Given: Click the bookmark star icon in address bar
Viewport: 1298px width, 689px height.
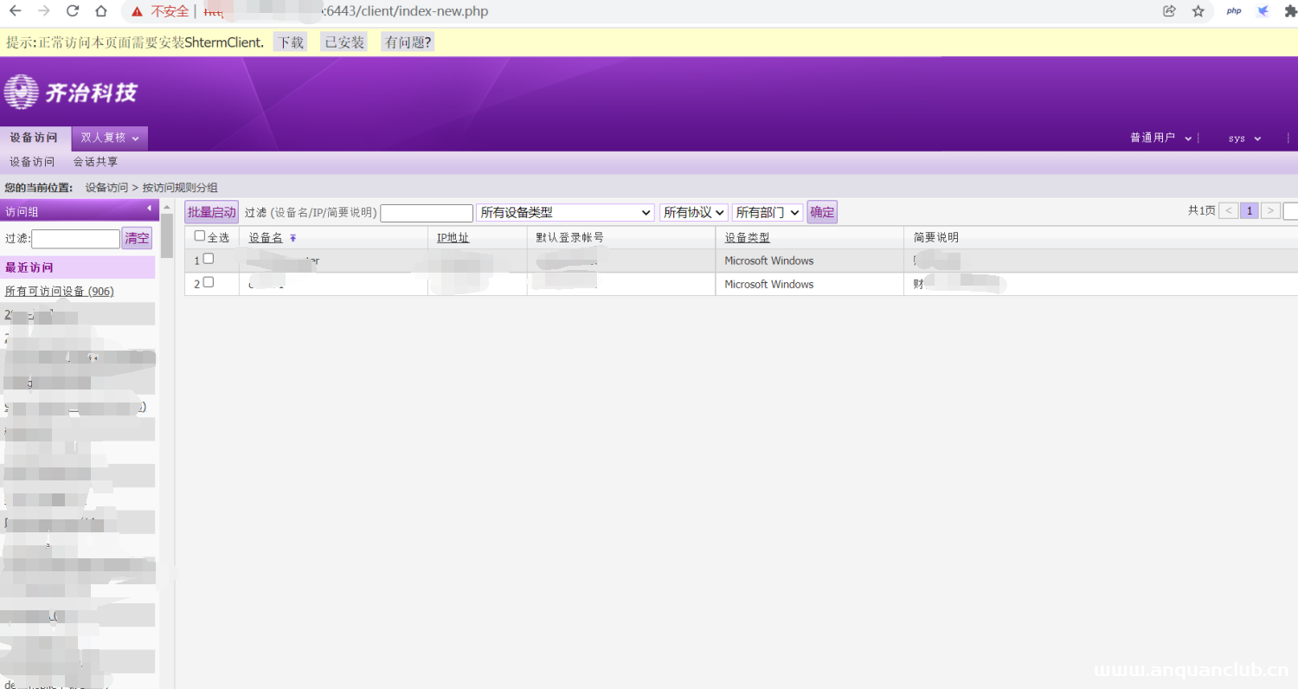Looking at the screenshot, I should click(x=1198, y=11).
